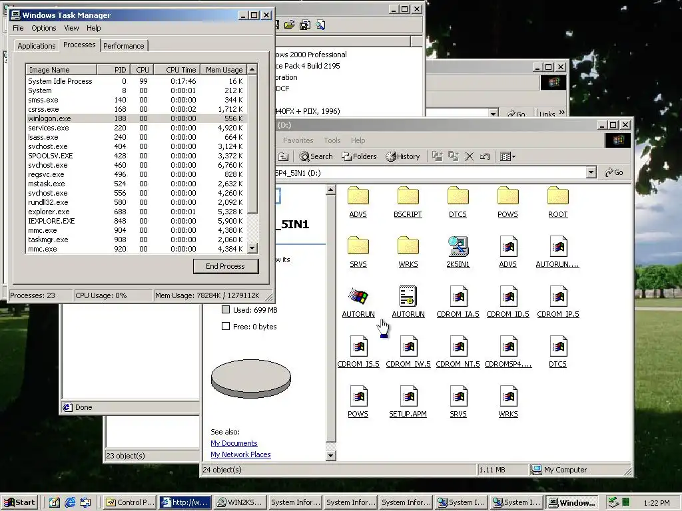682x511 pixels.
Task: Toggle the Used: 699 MB checkbox
Action: pos(226,310)
